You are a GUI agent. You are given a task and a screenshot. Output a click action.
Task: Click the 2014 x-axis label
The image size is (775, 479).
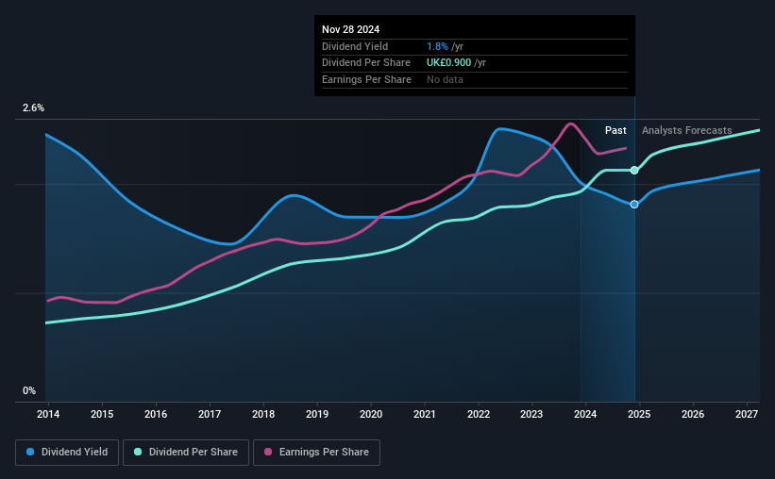click(48, 414)
